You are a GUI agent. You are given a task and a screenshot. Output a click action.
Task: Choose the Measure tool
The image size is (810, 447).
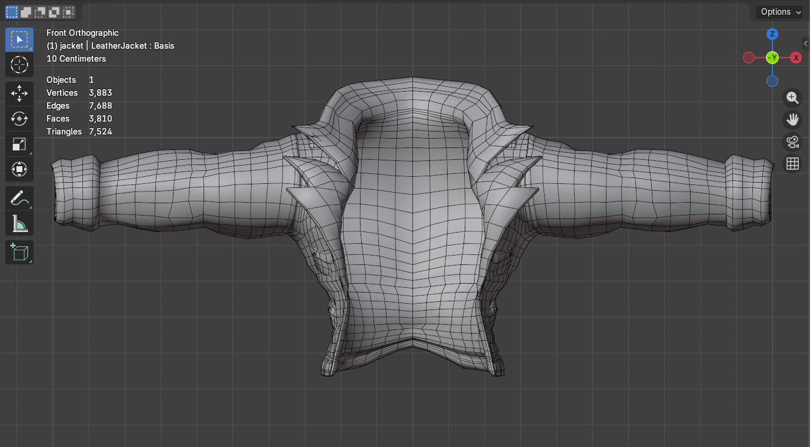pos(19,224)
